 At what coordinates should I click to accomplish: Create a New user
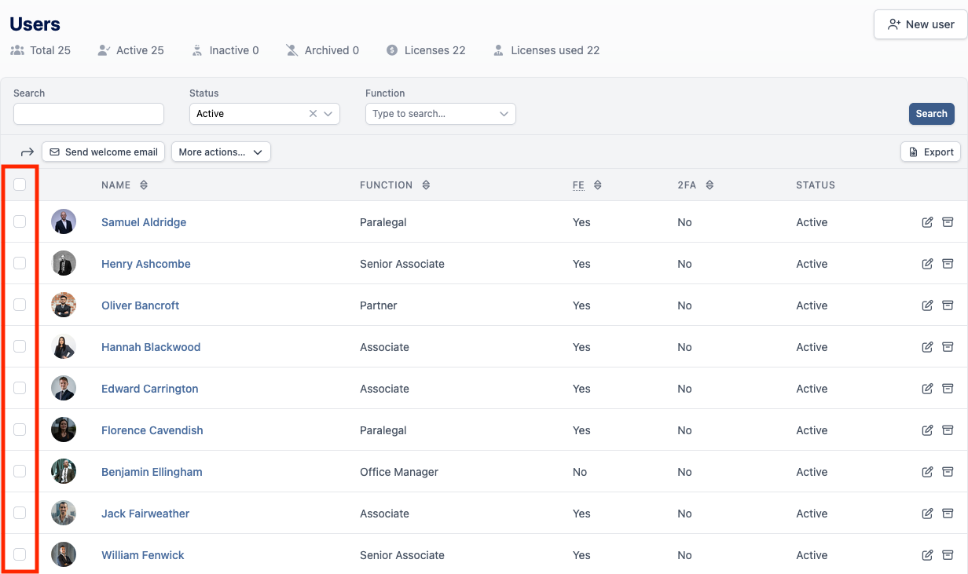(x=920, y=24)
